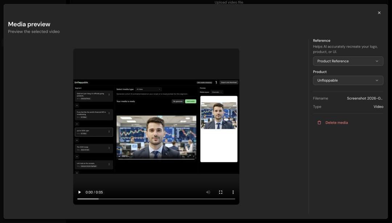The width and height of the screenshot is (392, 223).
Task: Click the Unfloppable logo in recorded screen
Action: [x=81, y=83]
